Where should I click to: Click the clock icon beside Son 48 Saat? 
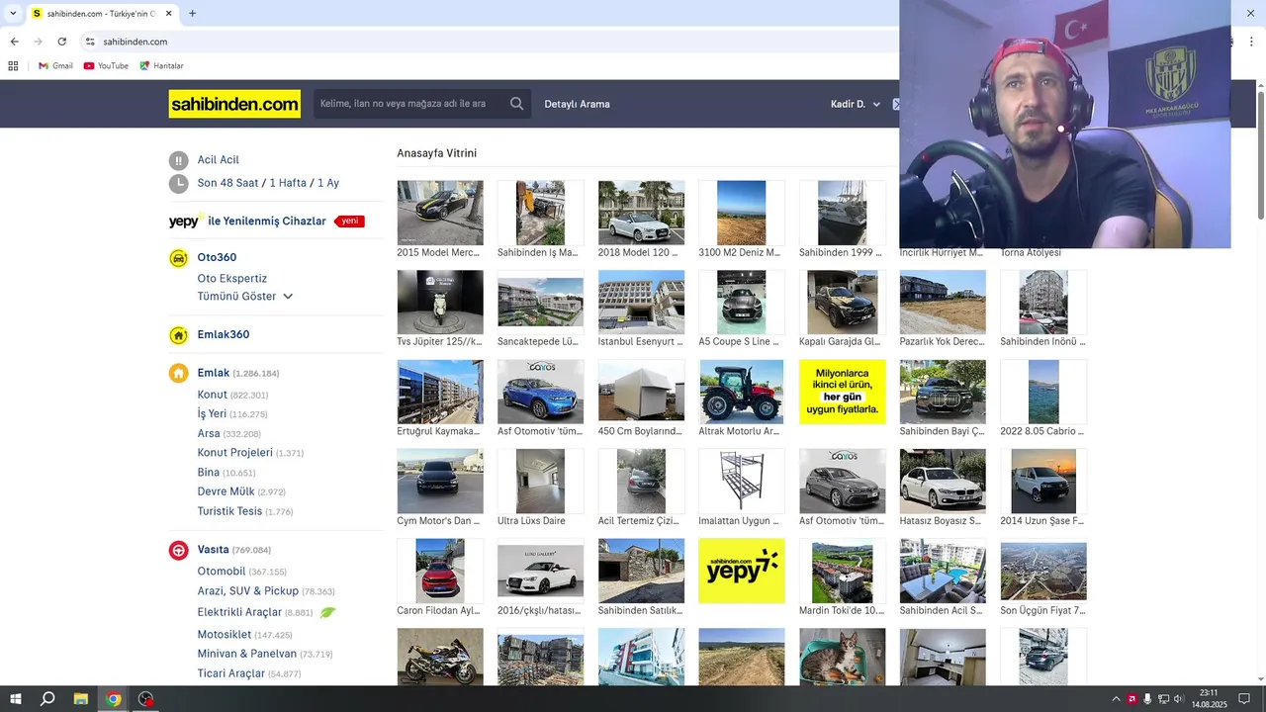click(178, 183)
